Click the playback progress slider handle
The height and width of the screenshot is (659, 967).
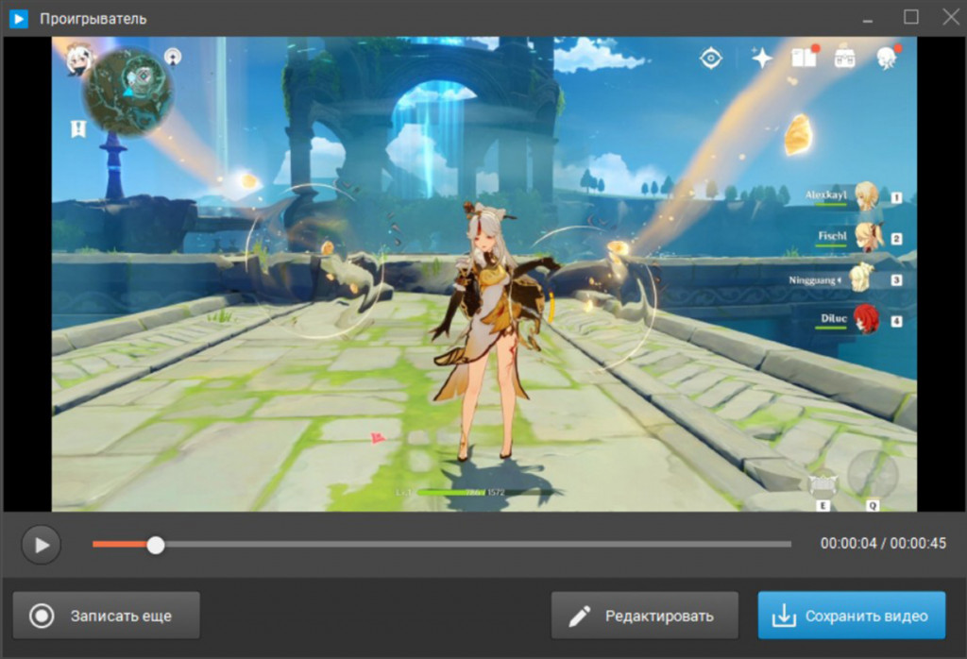pyautogui.click(x=156, y=545)
